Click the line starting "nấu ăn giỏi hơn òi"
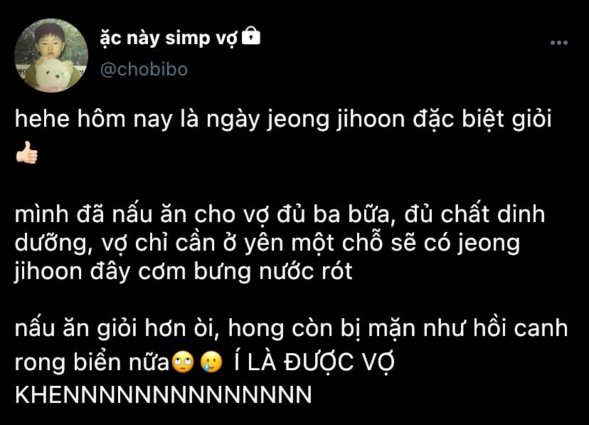589x425 pixels. [x=291, y=328]
